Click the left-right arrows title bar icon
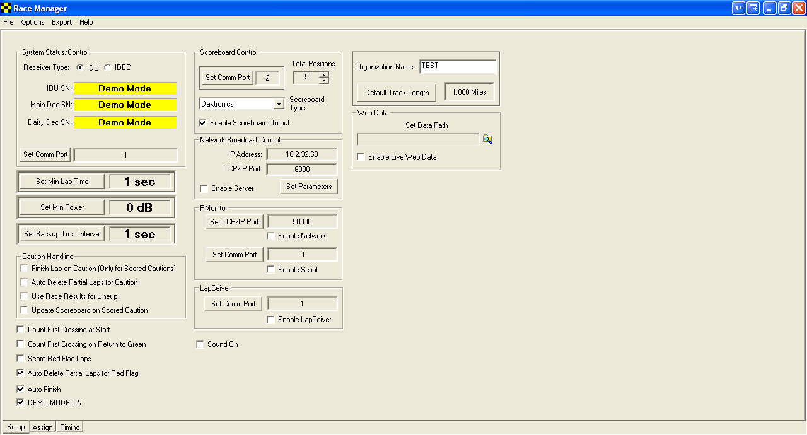807x435 pixels. click(x=738, y=8)
